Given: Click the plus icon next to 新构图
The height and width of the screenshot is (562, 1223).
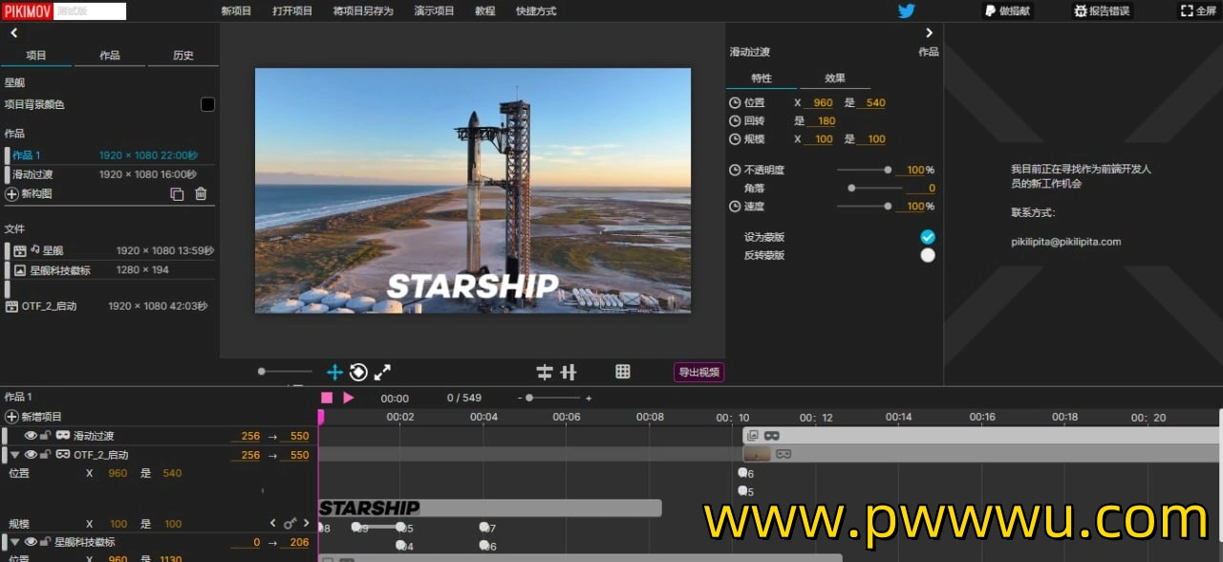Looking at the screenshot, I should click(x=11, y=194).
